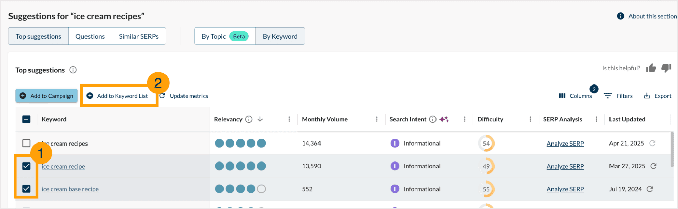Click Relevancy sort descending arrow

(x=260, y=119)
